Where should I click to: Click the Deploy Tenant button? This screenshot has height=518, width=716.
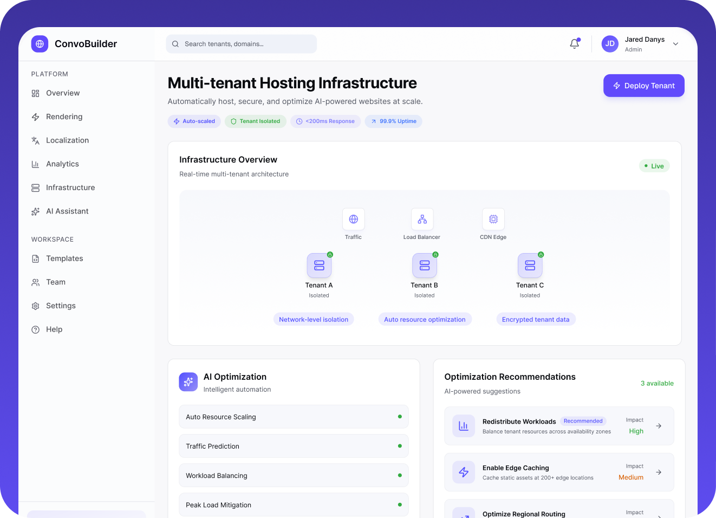tap(644, 86)
